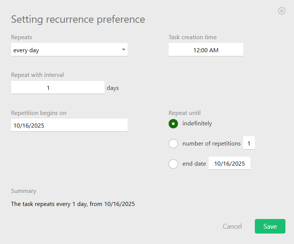Click the "number of repetitions" label text
Image resolution: width=294 pixels, height=244 pixels.
[211, 144]
